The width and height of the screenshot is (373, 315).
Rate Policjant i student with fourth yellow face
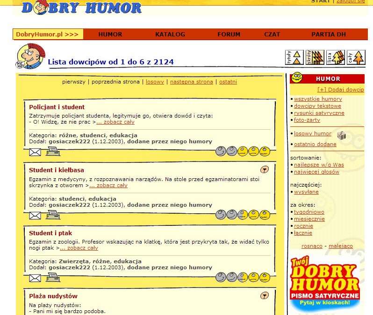pos(254,151)
